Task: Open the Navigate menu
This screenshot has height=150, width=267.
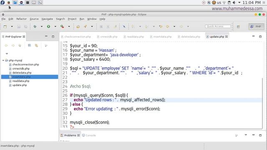Action: tap(47, 19)
